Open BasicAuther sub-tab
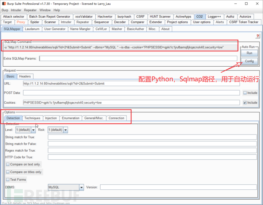Viewport: 263px width, 205px height. pos(136,29)
